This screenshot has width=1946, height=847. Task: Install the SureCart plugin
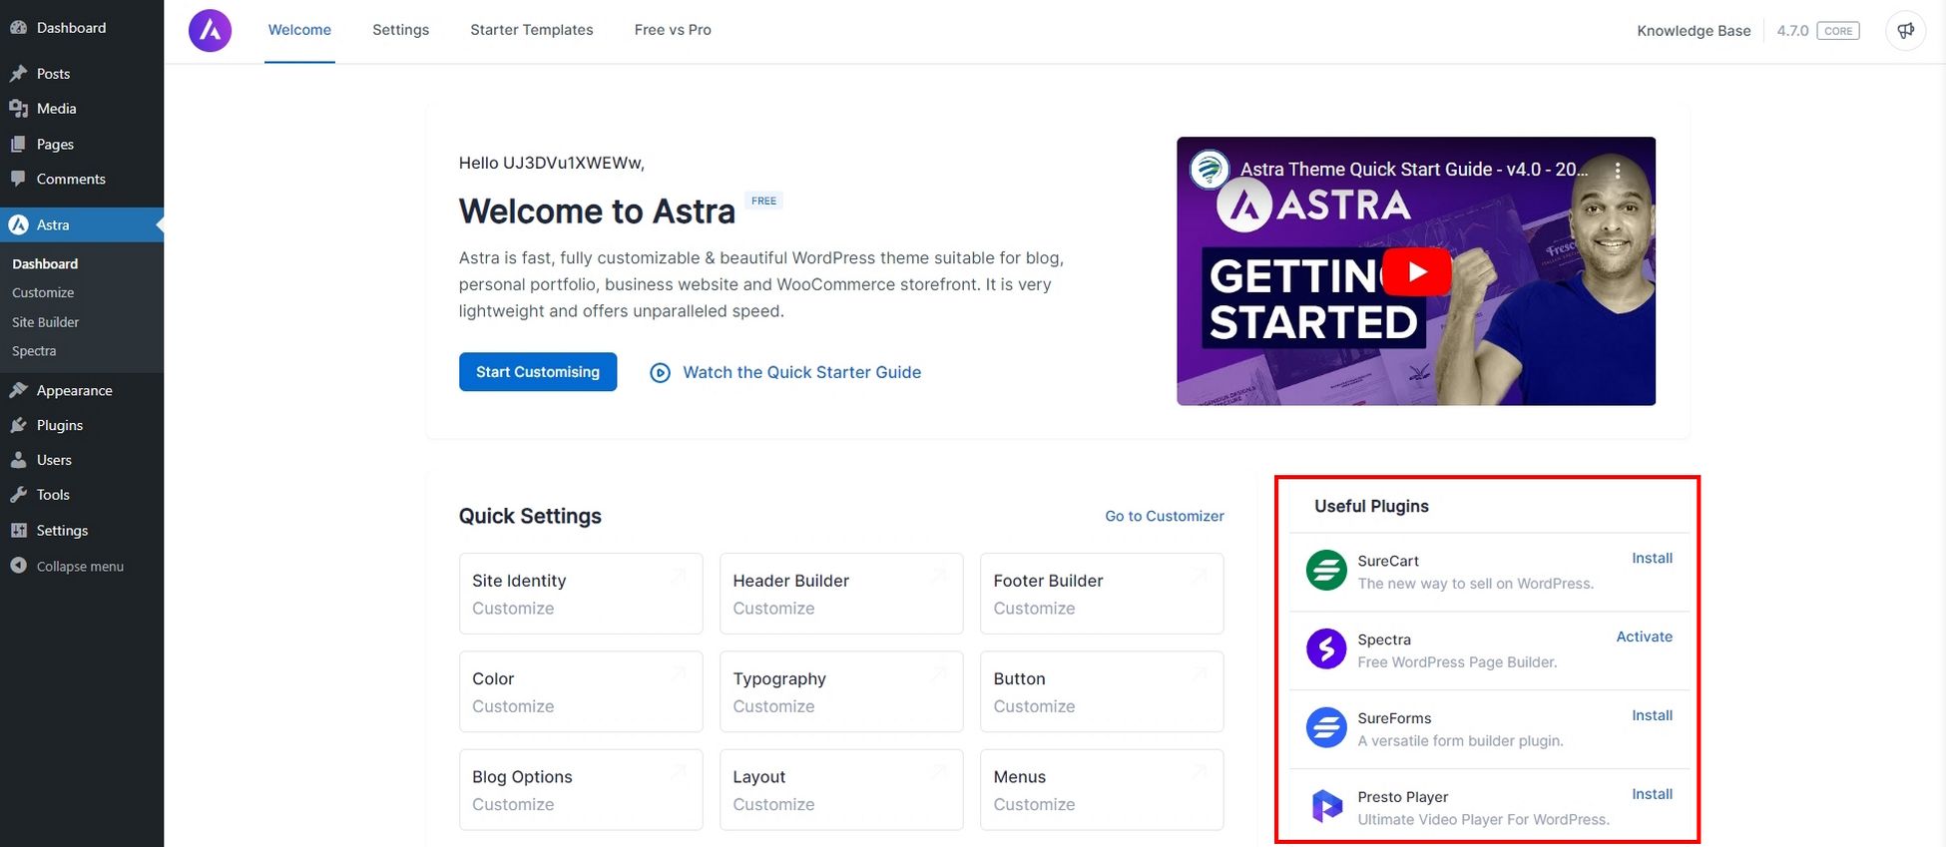(1652, 559)
